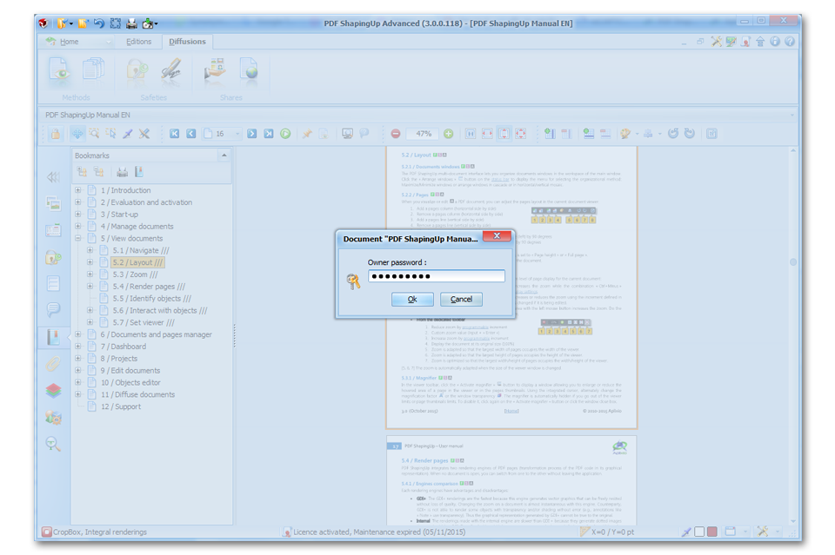
Task: Reduce zoom with the red minus button
Action: click(x=396, y=134)
